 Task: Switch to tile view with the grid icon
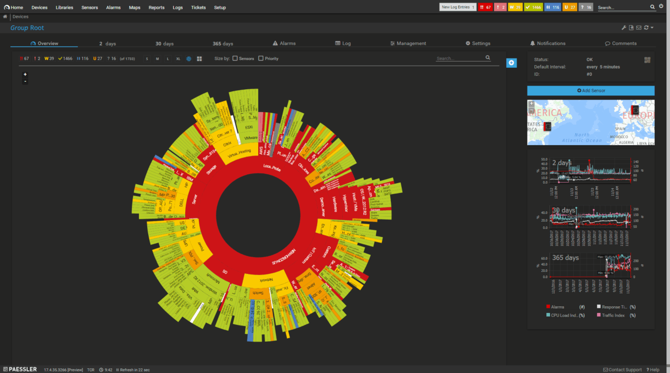pos(199,58)
